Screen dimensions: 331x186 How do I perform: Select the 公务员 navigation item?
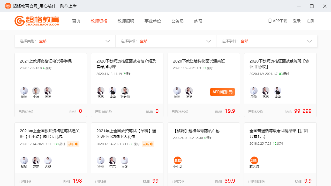pos(178,21)
